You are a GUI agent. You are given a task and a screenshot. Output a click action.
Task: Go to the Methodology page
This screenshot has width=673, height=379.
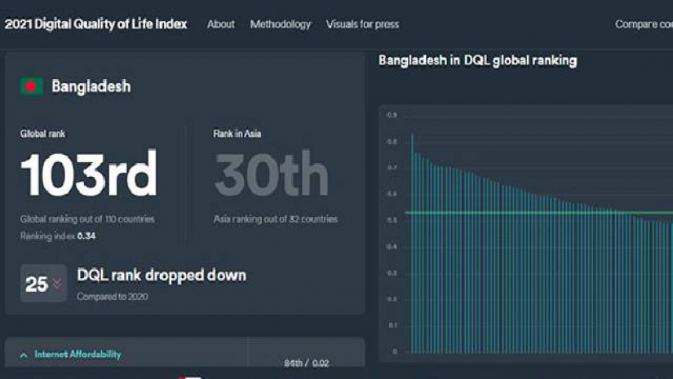tap(280, 24)
